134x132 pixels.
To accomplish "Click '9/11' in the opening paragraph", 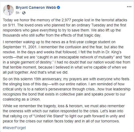I will (x=12, y=25).
